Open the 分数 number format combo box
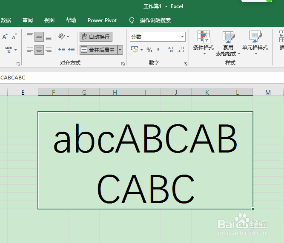This screenshot has height=243, width=284. [x=158, y=37]
